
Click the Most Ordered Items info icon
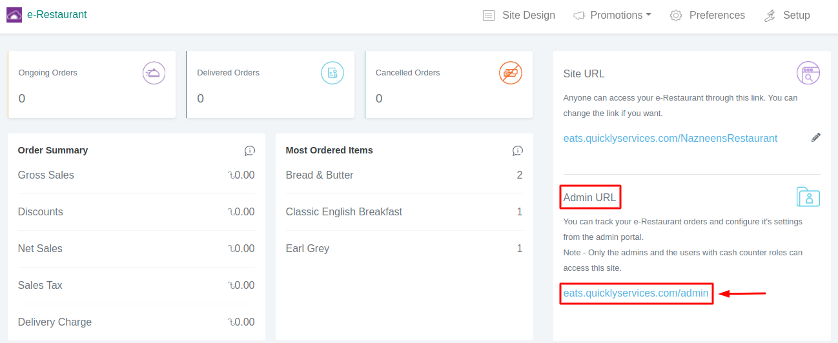pyautogui.click(x=517, y=151)
